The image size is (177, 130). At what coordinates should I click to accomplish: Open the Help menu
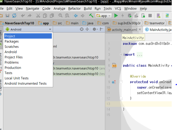(x=143, y=9)
